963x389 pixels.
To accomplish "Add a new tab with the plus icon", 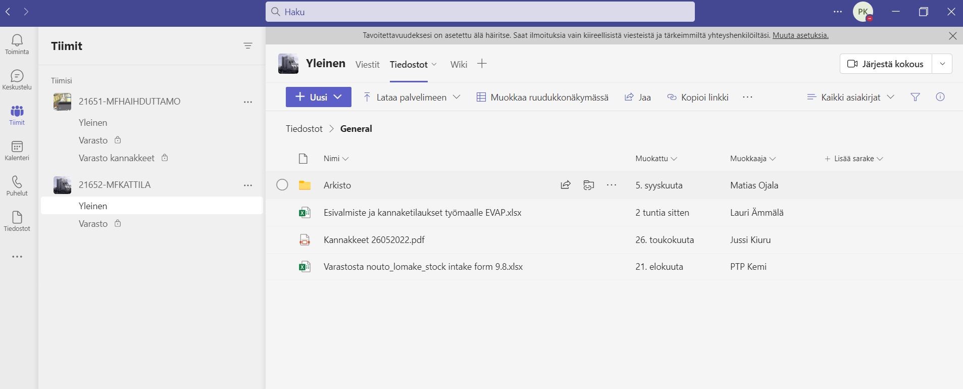I will tap(482, 64).
